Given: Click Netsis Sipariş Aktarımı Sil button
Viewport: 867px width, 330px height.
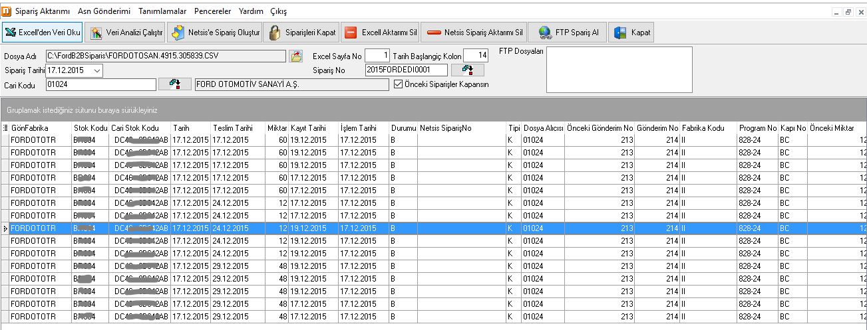Looking at the screenshot, I should click(475, 32).
